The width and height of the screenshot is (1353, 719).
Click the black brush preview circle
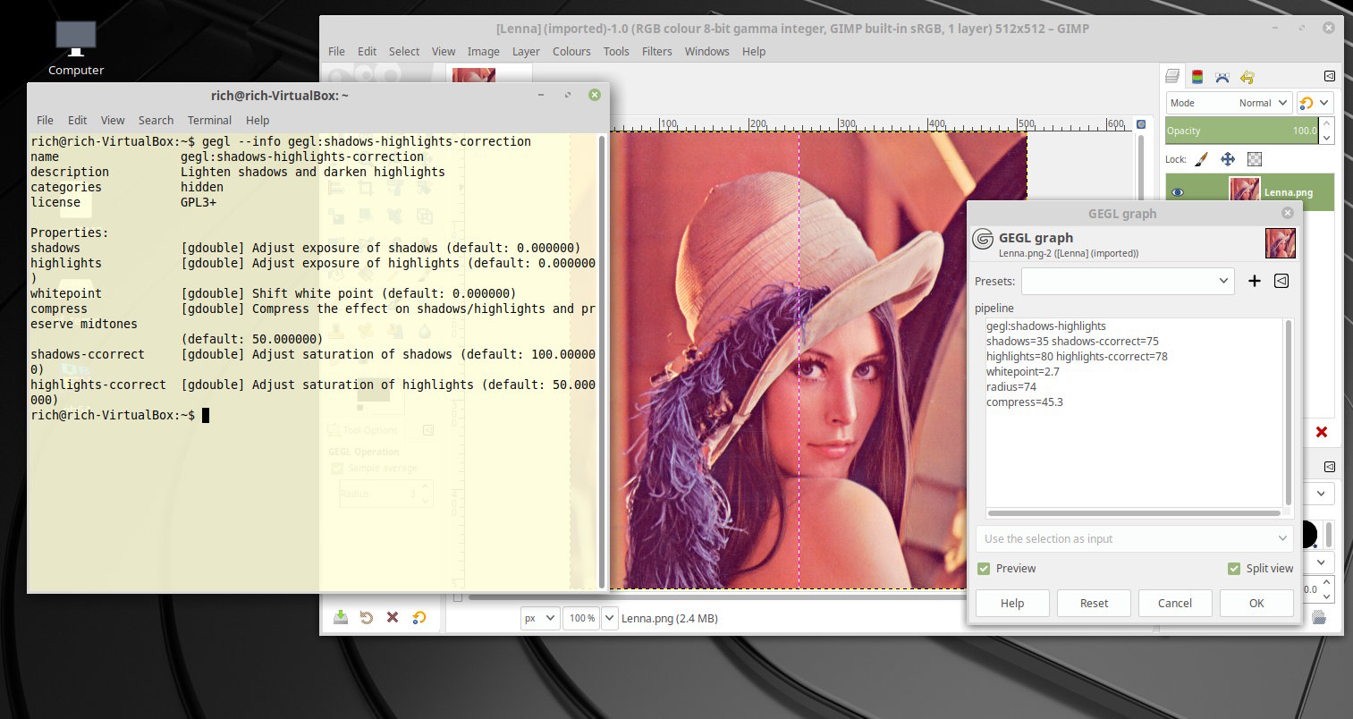click(x=1308, y=535)
